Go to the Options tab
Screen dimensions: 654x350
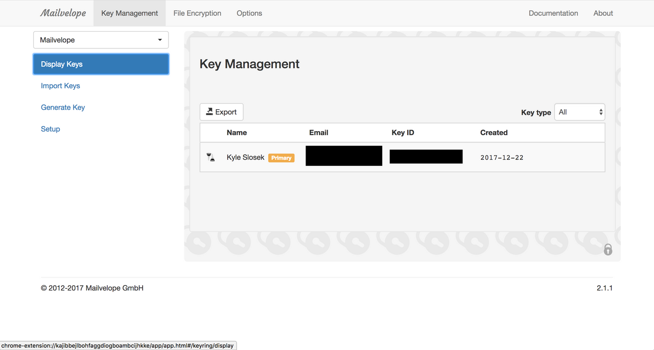tap(249, 13)
